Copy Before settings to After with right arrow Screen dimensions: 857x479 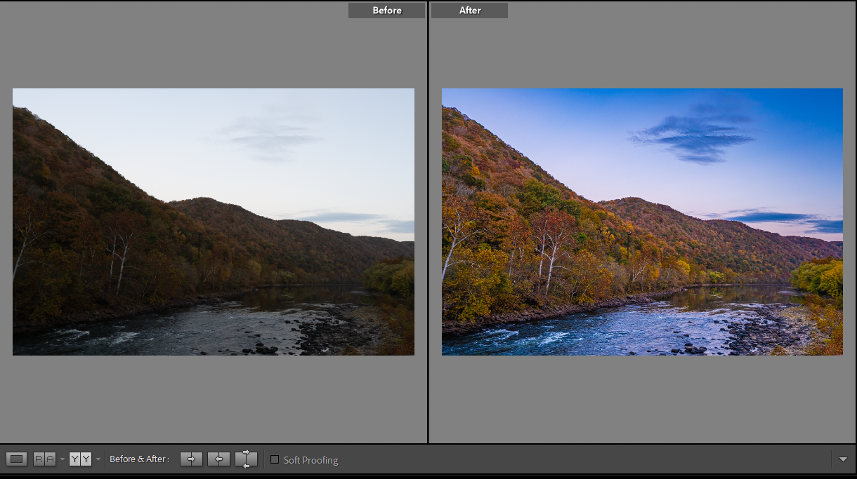click(x=191, y=459)
